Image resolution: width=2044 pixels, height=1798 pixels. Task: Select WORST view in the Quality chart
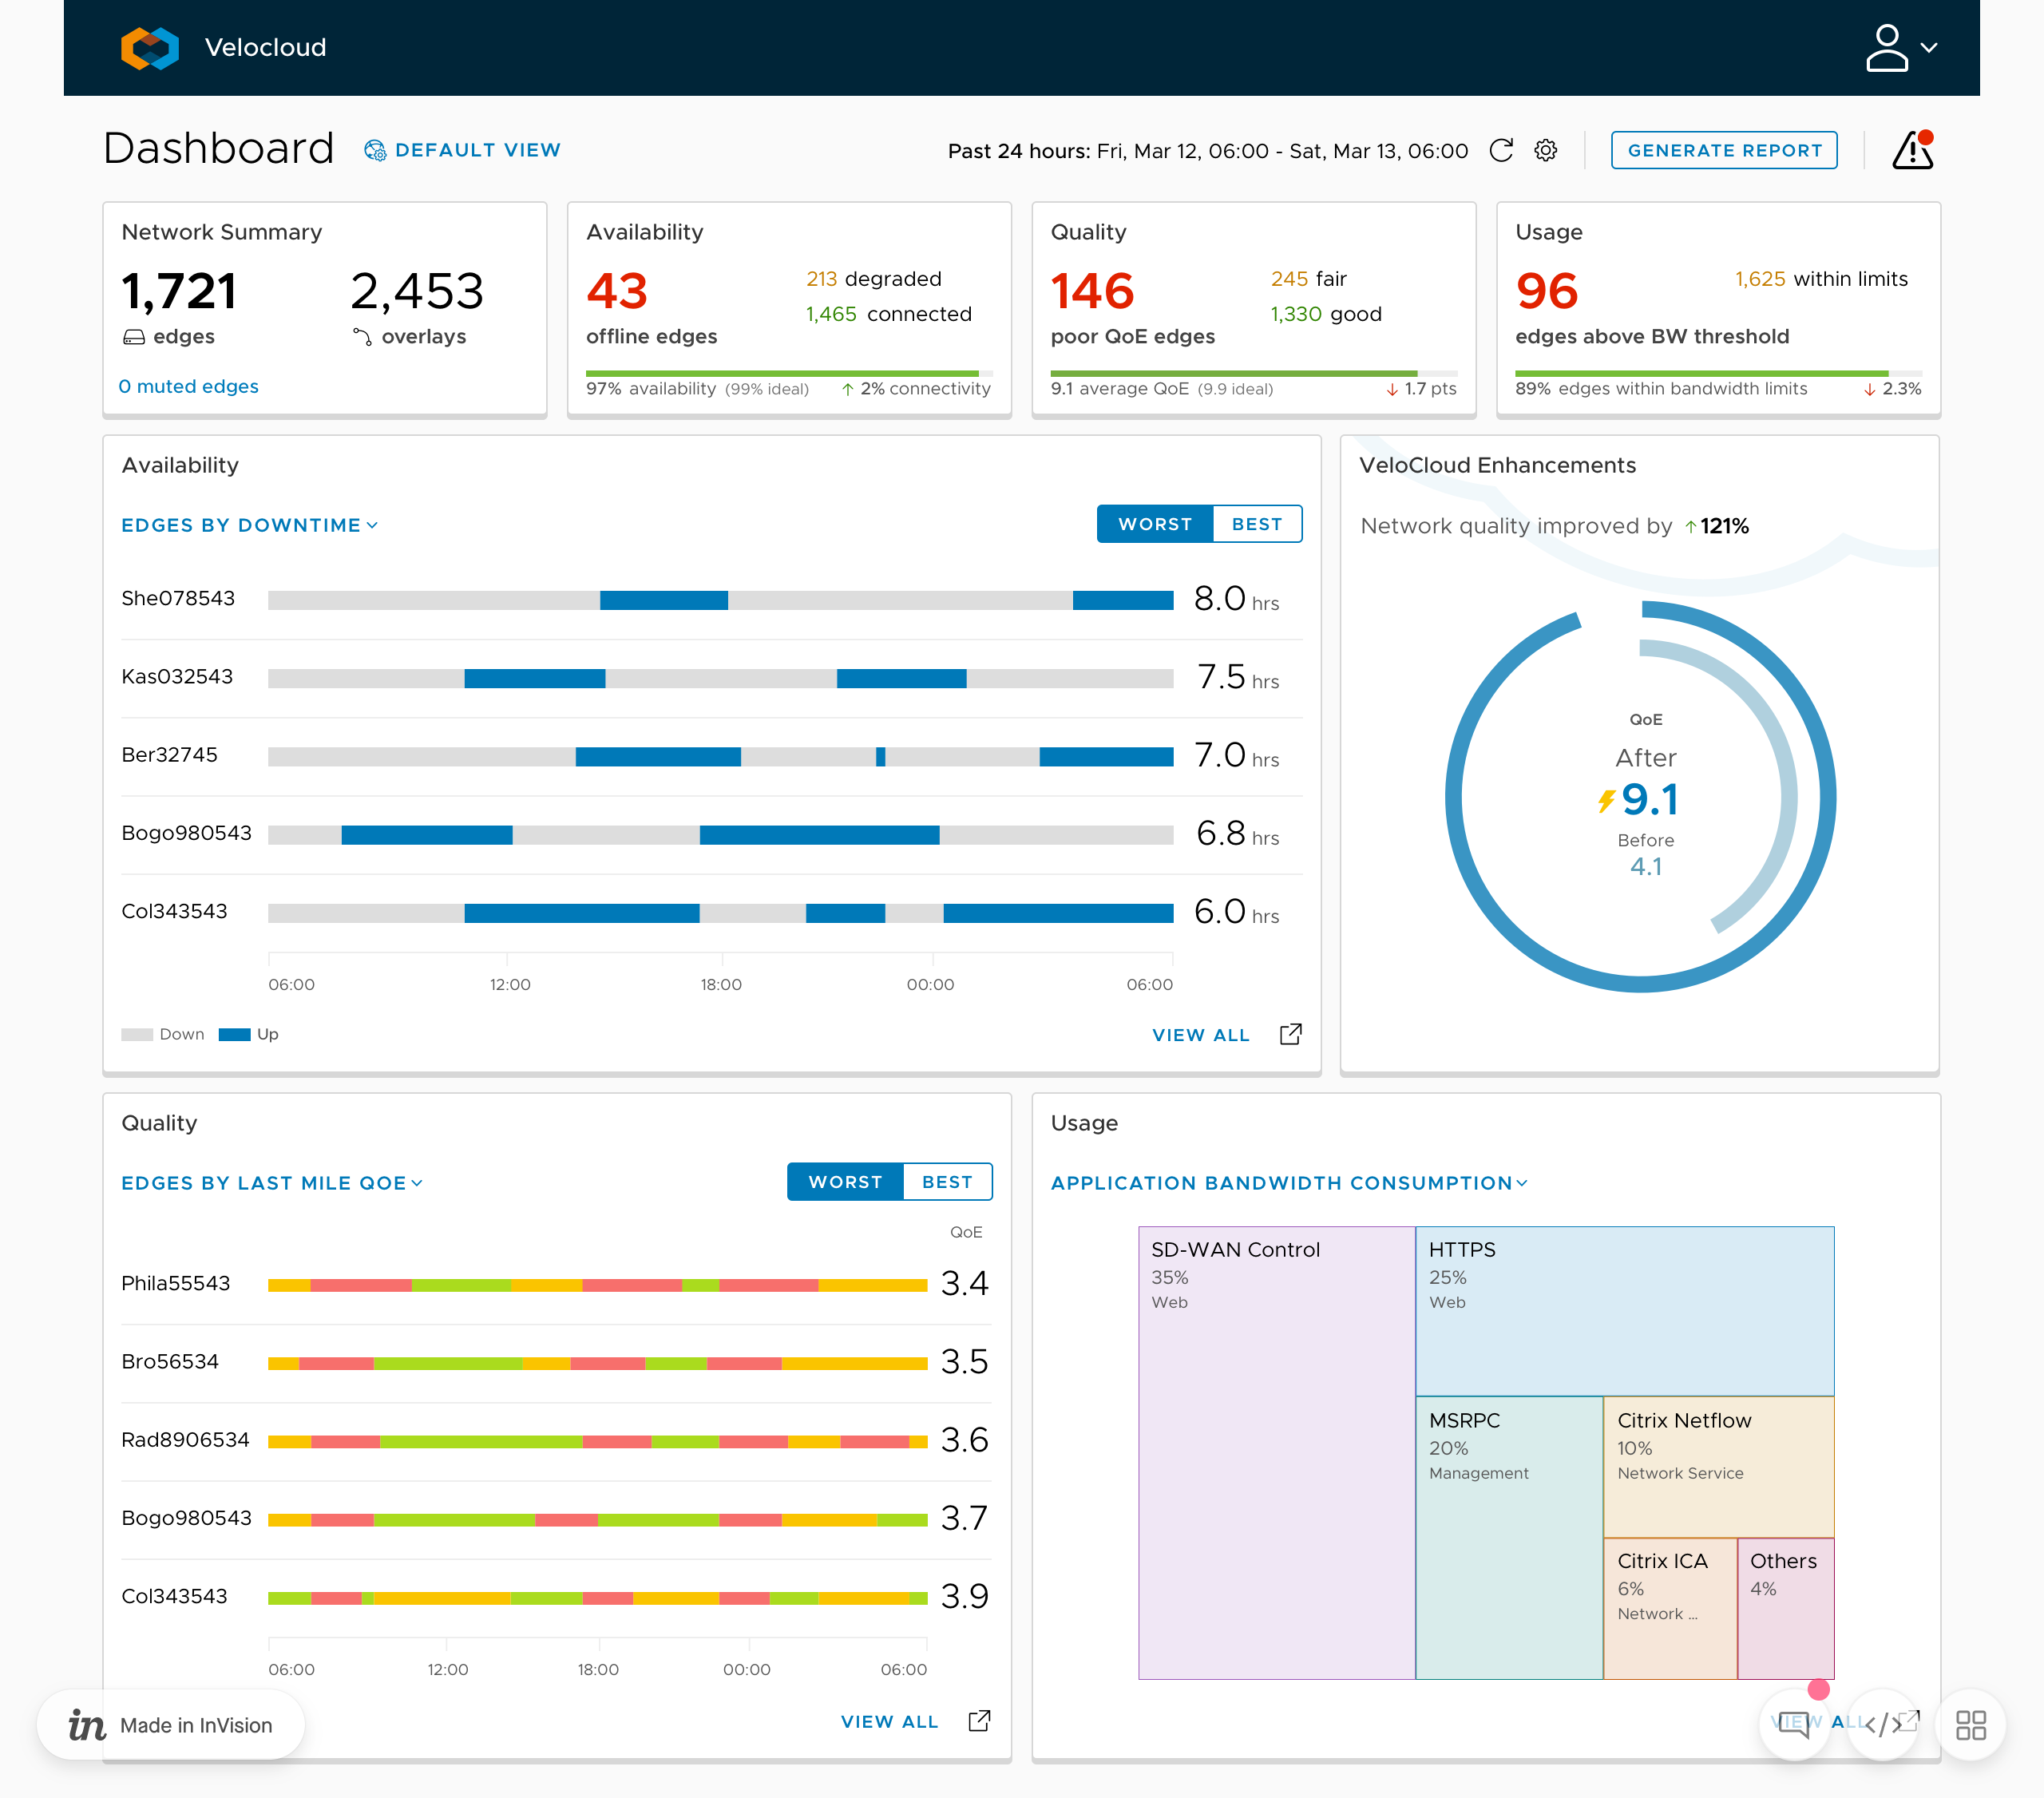pyautogui.click(x=845, y=1181)
